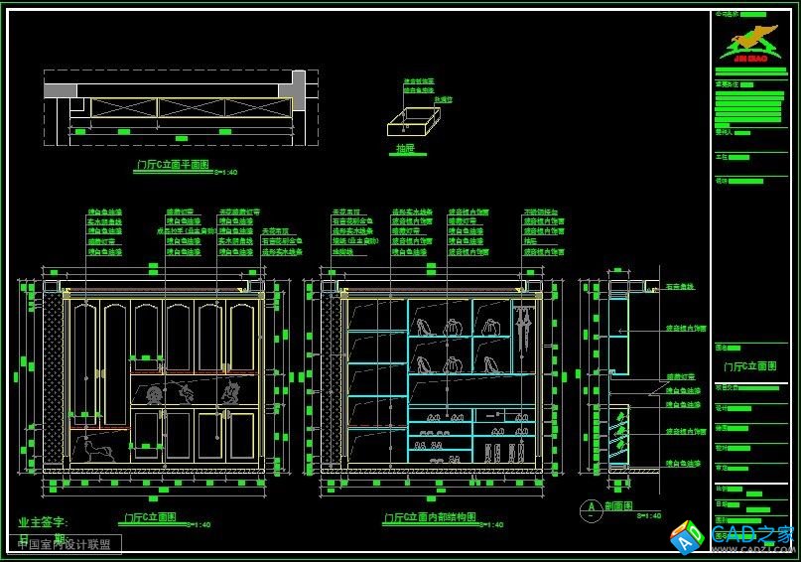Viewport: 801px width, 562px height.
Task: Click the 业主签字 owner signature field
Action: point(44,521)
